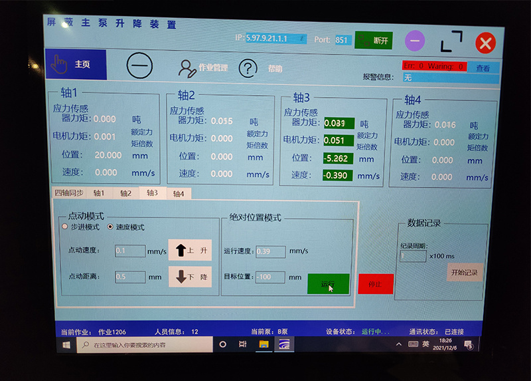Open the 轴4 tab

click(178, 193)
